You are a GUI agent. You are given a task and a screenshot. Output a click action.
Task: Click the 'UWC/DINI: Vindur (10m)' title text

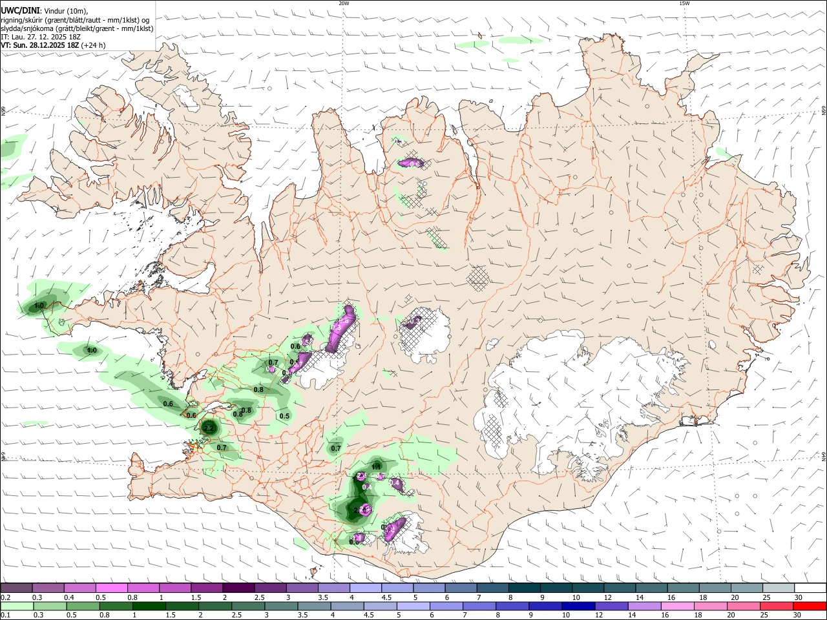[43, 11]
